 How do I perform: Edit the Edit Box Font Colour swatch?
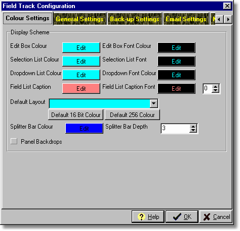pyautogui.click(x=176, y=48)
